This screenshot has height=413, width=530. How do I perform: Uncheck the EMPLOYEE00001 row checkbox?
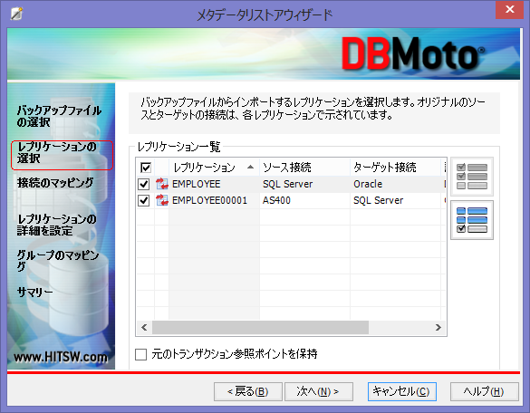tap(144, 200)
